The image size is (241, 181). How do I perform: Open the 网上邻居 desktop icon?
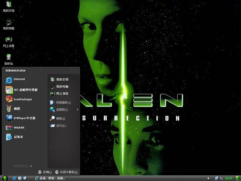9,42
